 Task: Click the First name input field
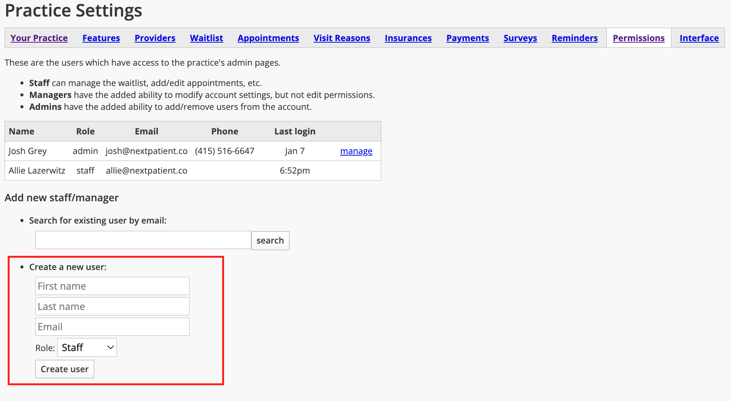click(112, 286)
